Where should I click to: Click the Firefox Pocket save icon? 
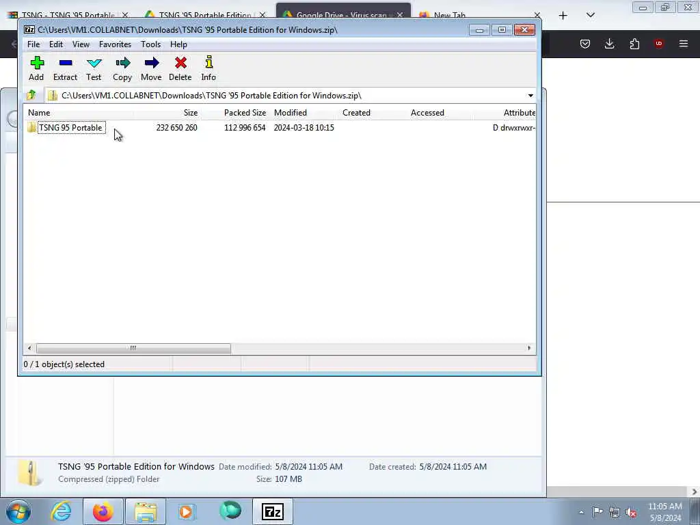pyautogui.click(x=585, y=44)
